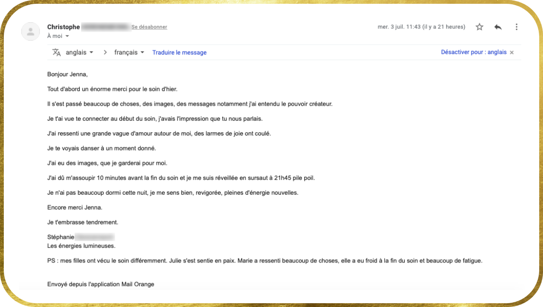Click the sender's avatar picture
This screenshot has width=543, height=307.
point(30,31)
